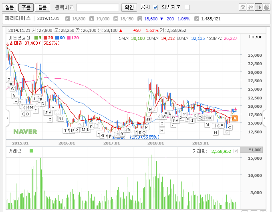Open disclosure marker Y in late 2015
The width and height of the screenshot is (272, 212).
tap(53, 108)
